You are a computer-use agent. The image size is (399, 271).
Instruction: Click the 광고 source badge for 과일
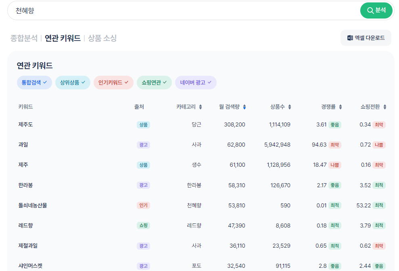pos(143,145)
